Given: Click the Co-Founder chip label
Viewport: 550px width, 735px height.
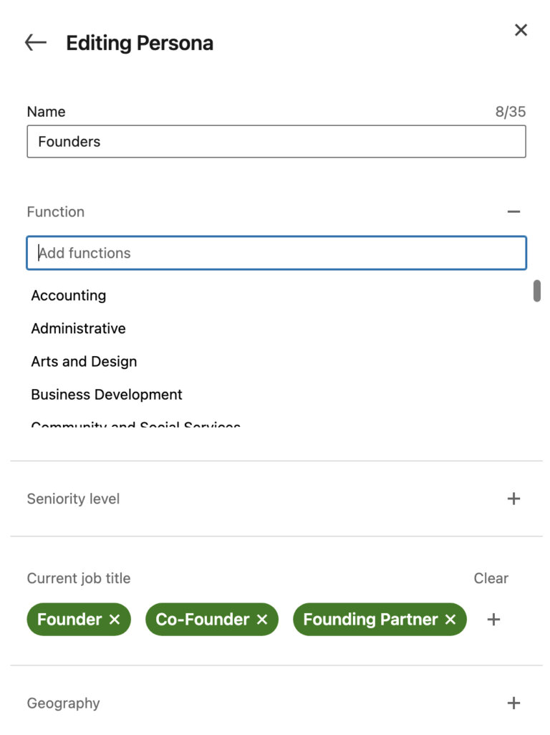Looking at the screenshot, I should click(204, 620).
